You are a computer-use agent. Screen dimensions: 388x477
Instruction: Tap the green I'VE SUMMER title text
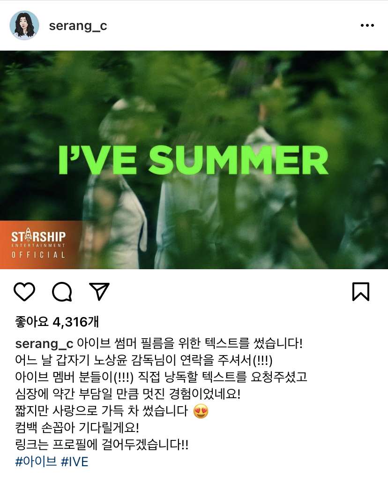click(194, 160)
